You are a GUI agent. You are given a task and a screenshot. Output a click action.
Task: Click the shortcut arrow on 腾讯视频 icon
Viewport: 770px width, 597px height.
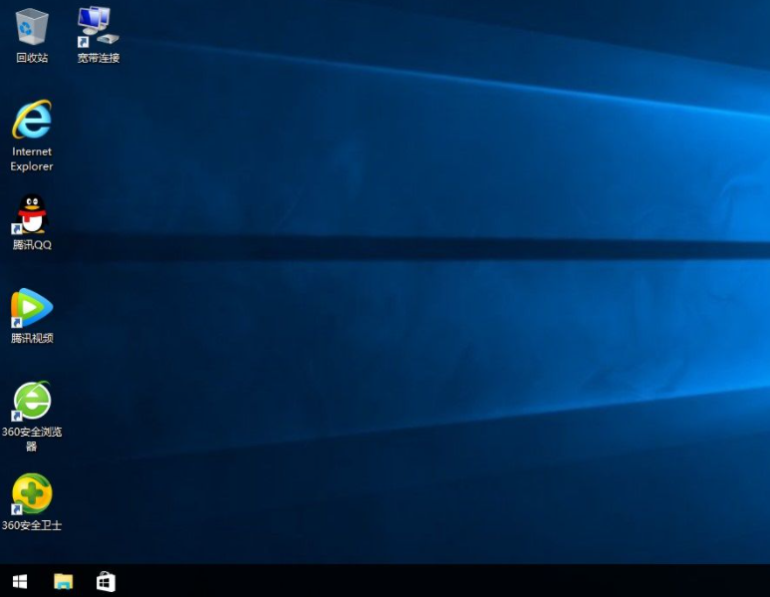pyautogui.click(x=17, y=323)
